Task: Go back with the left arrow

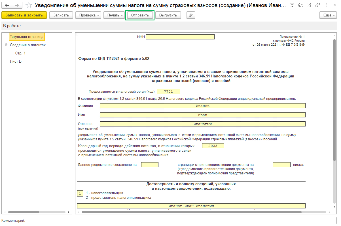Action: [7, 5]
